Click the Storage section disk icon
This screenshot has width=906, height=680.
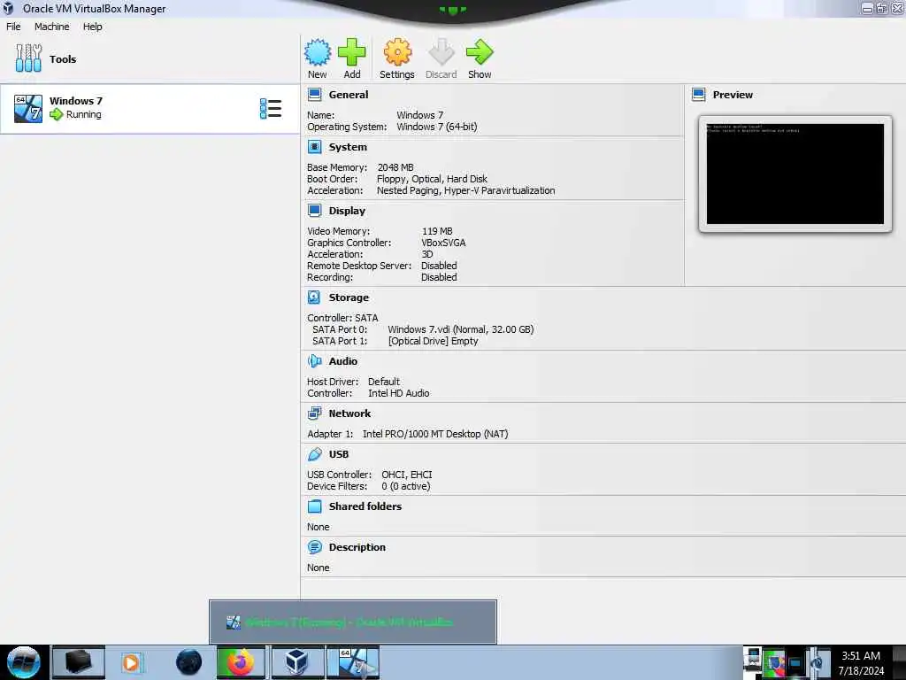tap(314, 297)
